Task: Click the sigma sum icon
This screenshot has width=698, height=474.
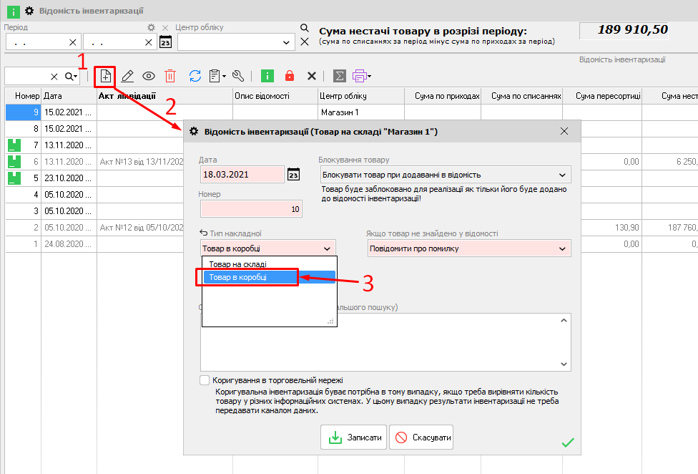Action: pos(339,76)
